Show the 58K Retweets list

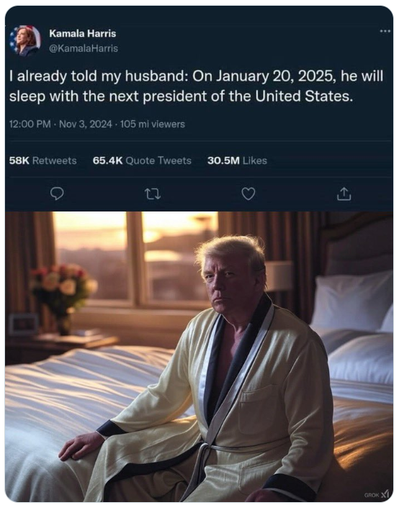tap(43, 160)
